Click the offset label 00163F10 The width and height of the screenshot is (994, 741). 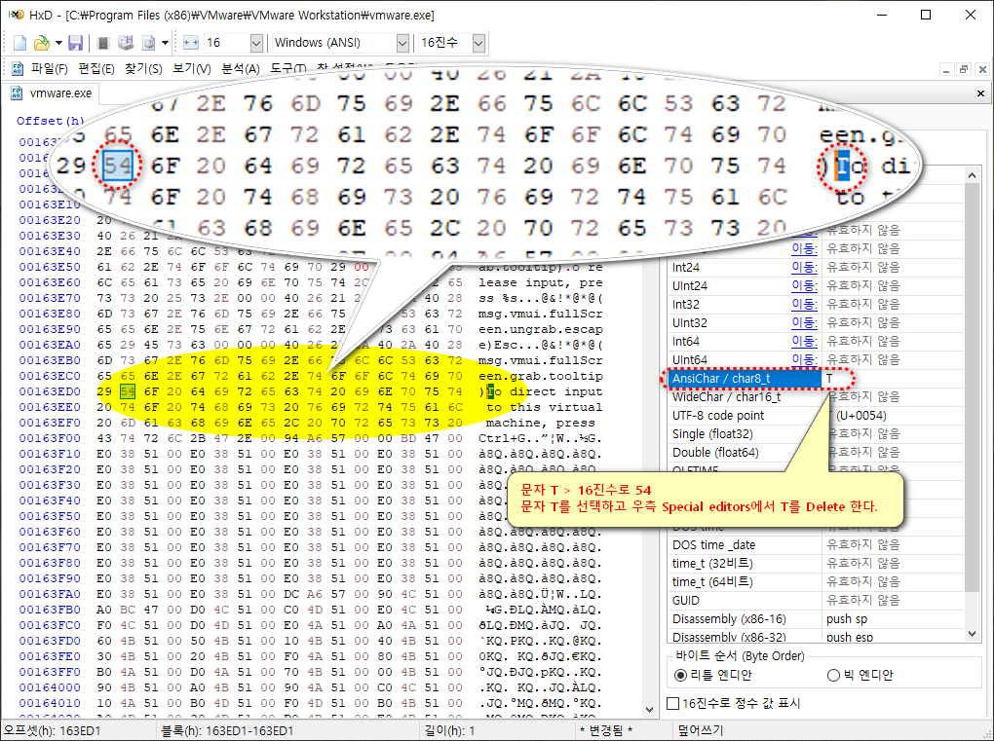coord(50,454)
